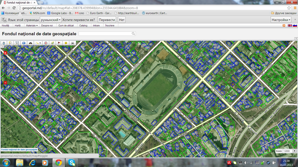Click the red target point tool
The width and height of the screenshot is (298, 167).
46,43
